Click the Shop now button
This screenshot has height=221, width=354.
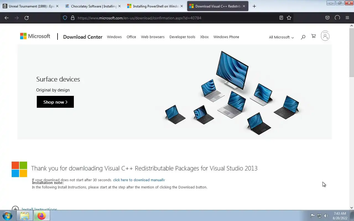tap(55, 102)
